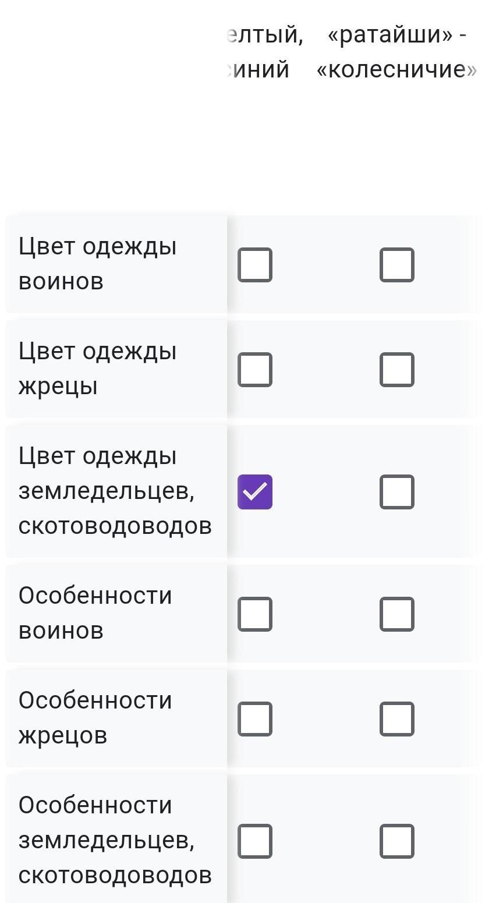503x903 pixels.
Task: Check «ратайши» box for Особенности земледельцев
Action: (397, 841)
